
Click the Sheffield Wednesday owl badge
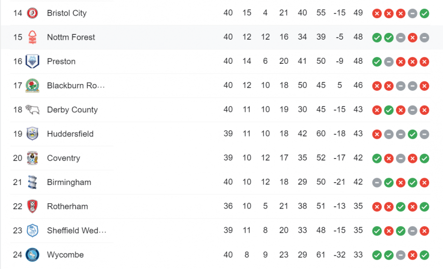point(32,231)
